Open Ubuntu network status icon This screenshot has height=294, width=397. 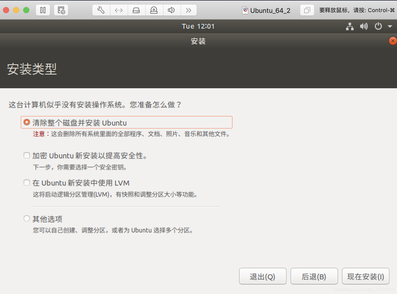(350, 26)
